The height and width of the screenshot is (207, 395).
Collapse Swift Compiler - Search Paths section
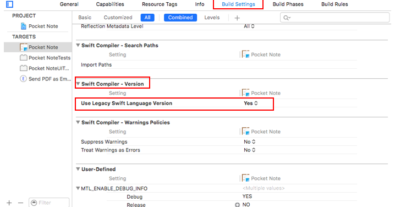[x=78, y=45]
